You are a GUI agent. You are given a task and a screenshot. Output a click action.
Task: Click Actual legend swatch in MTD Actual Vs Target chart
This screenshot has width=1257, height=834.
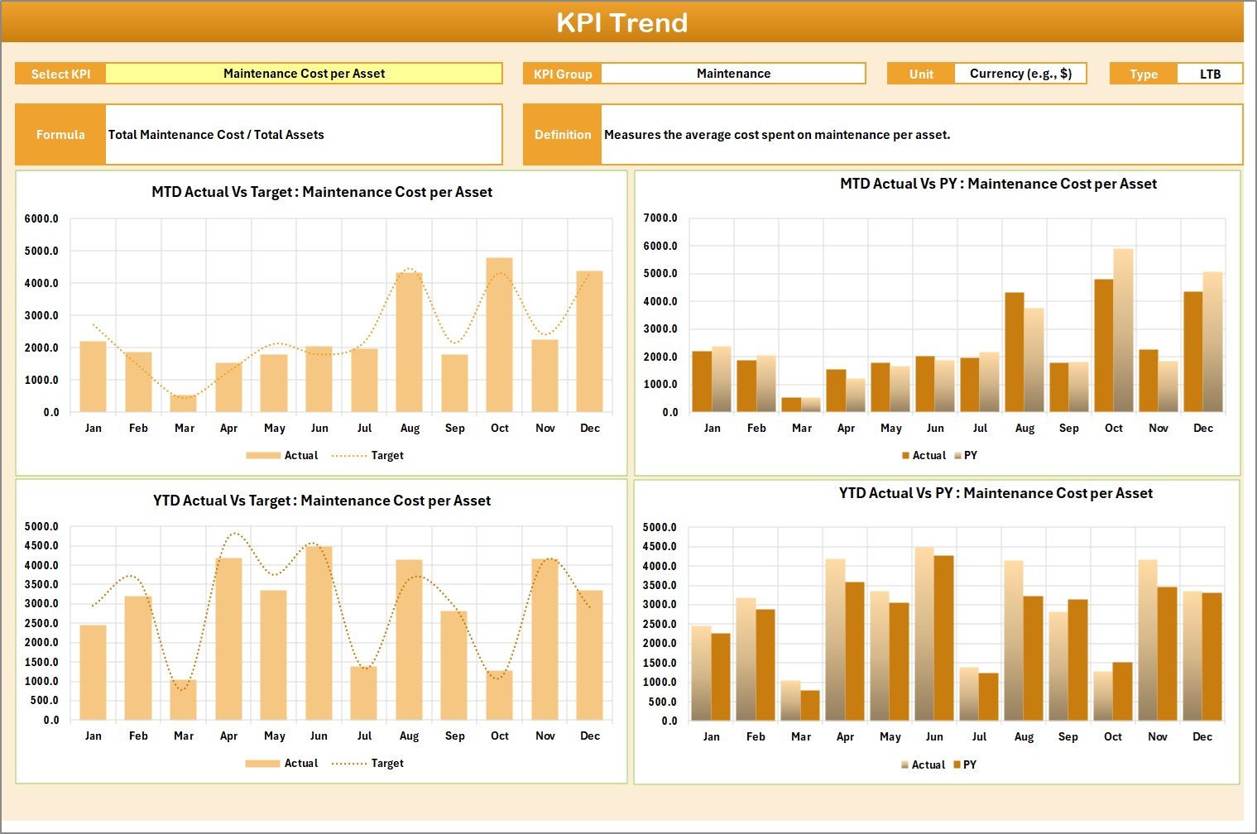click(x=263, y=456)
